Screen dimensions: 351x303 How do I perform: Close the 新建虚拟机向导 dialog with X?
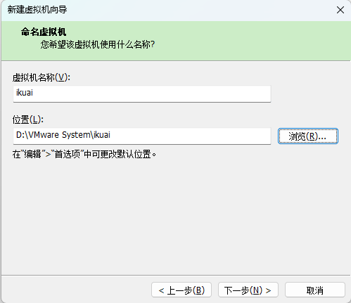[340, 10]
